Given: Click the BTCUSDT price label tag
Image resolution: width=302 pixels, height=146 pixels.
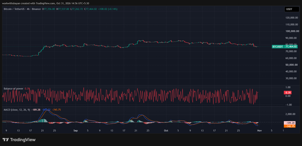Looking at the screenshot, I should point(278,47).
